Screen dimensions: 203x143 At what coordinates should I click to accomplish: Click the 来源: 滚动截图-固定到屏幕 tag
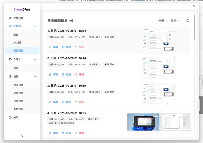[x=61, y=123]
